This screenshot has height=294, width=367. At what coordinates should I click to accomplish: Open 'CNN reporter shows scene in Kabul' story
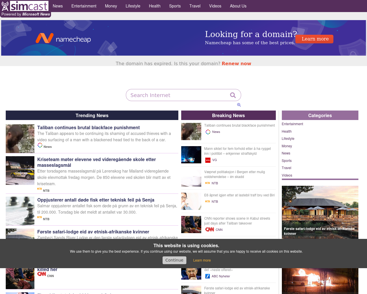tap(237, 221)
